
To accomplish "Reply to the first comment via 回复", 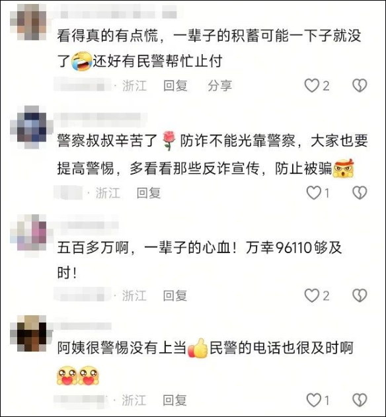I will pyautogui.click(x=175, y=86).
